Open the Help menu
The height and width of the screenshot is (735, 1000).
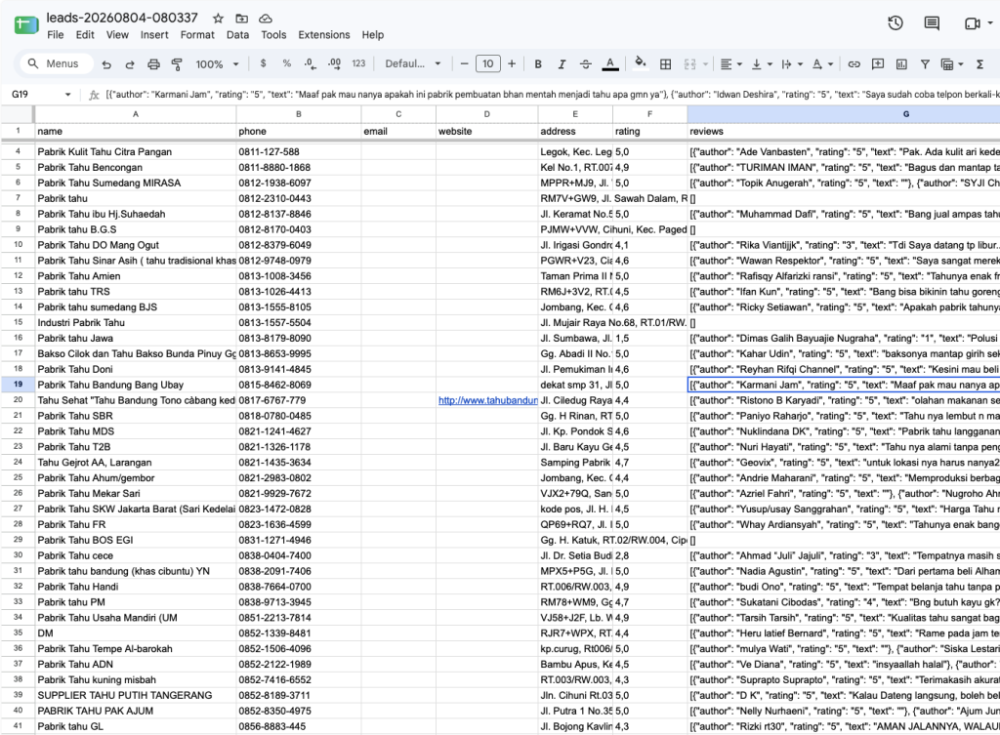[x=372, y=35]
